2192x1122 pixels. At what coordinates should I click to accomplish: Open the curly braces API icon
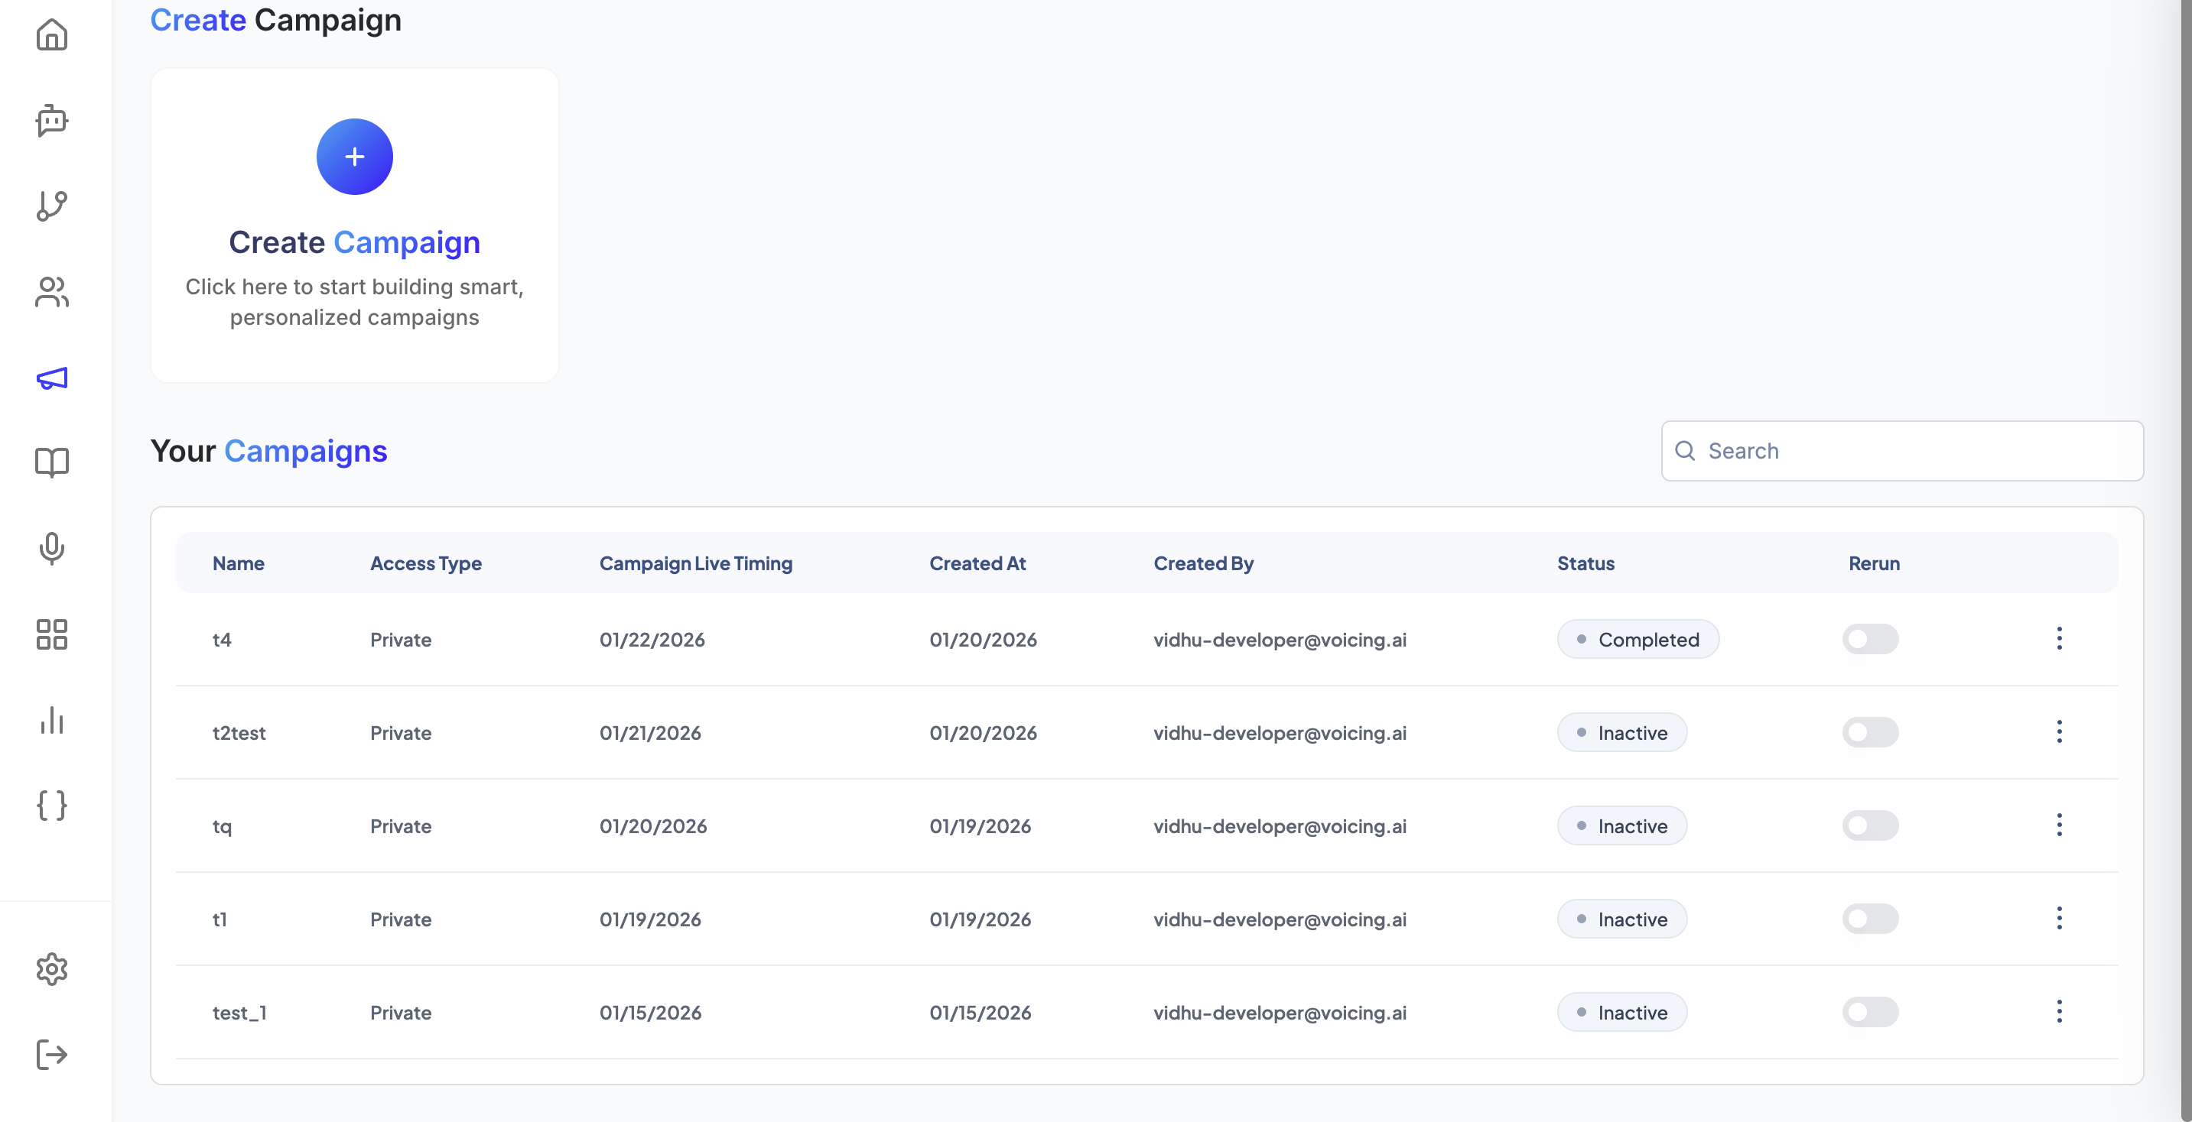52,805
